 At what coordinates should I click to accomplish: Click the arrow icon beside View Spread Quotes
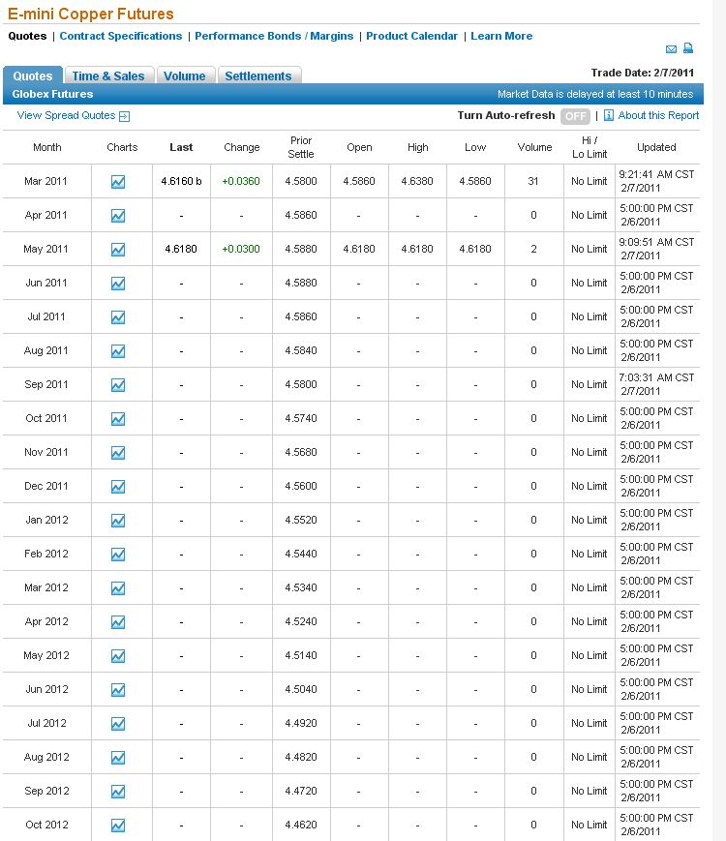(x=124, y=116)
